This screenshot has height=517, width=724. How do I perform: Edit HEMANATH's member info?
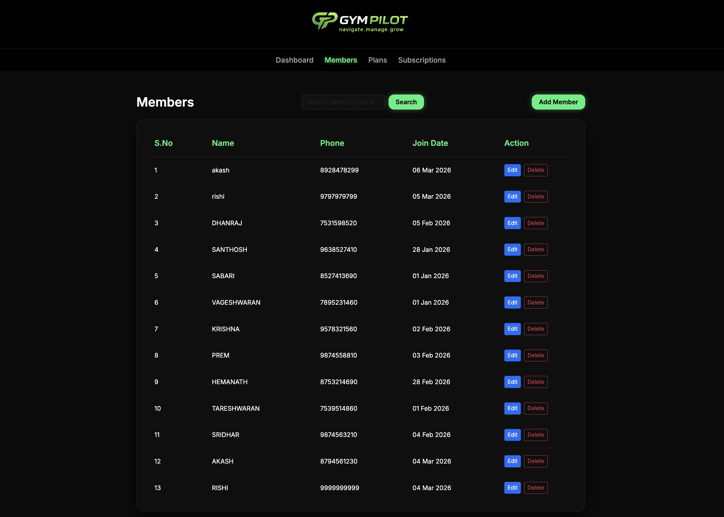pos(512,382)
